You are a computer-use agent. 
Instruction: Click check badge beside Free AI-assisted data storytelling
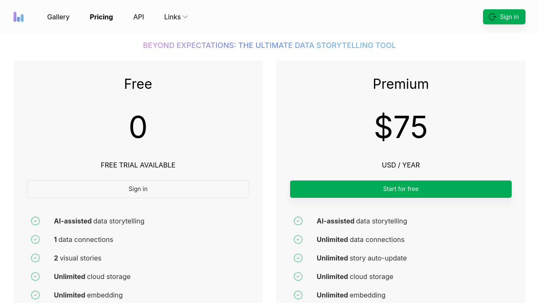point(35,221)
